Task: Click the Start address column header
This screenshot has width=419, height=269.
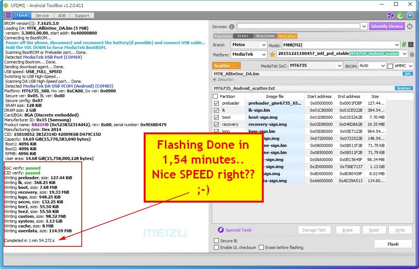Action: pos(319,96)
